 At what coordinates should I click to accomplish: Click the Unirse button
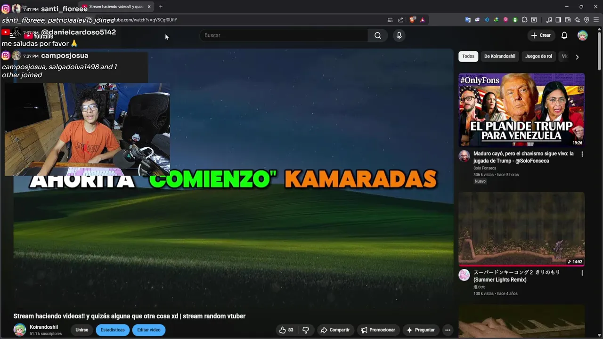[82, 330]
